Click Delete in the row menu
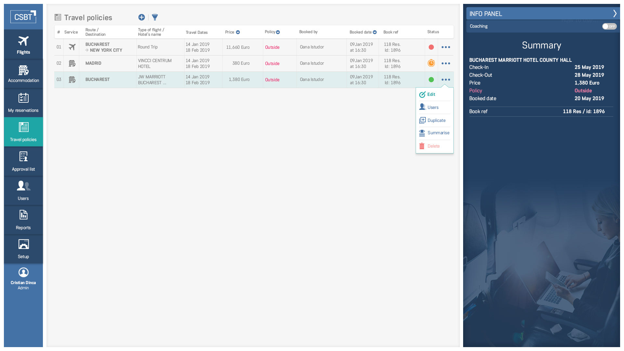This screenshot has width=624, height=351. pyautogui.click(x=433, y=146)
